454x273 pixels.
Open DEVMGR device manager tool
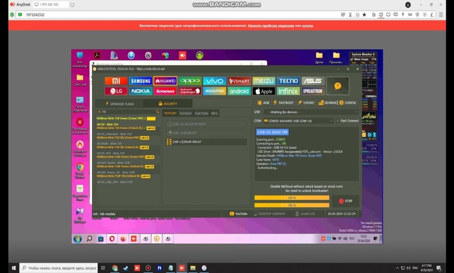coord(328,103)
